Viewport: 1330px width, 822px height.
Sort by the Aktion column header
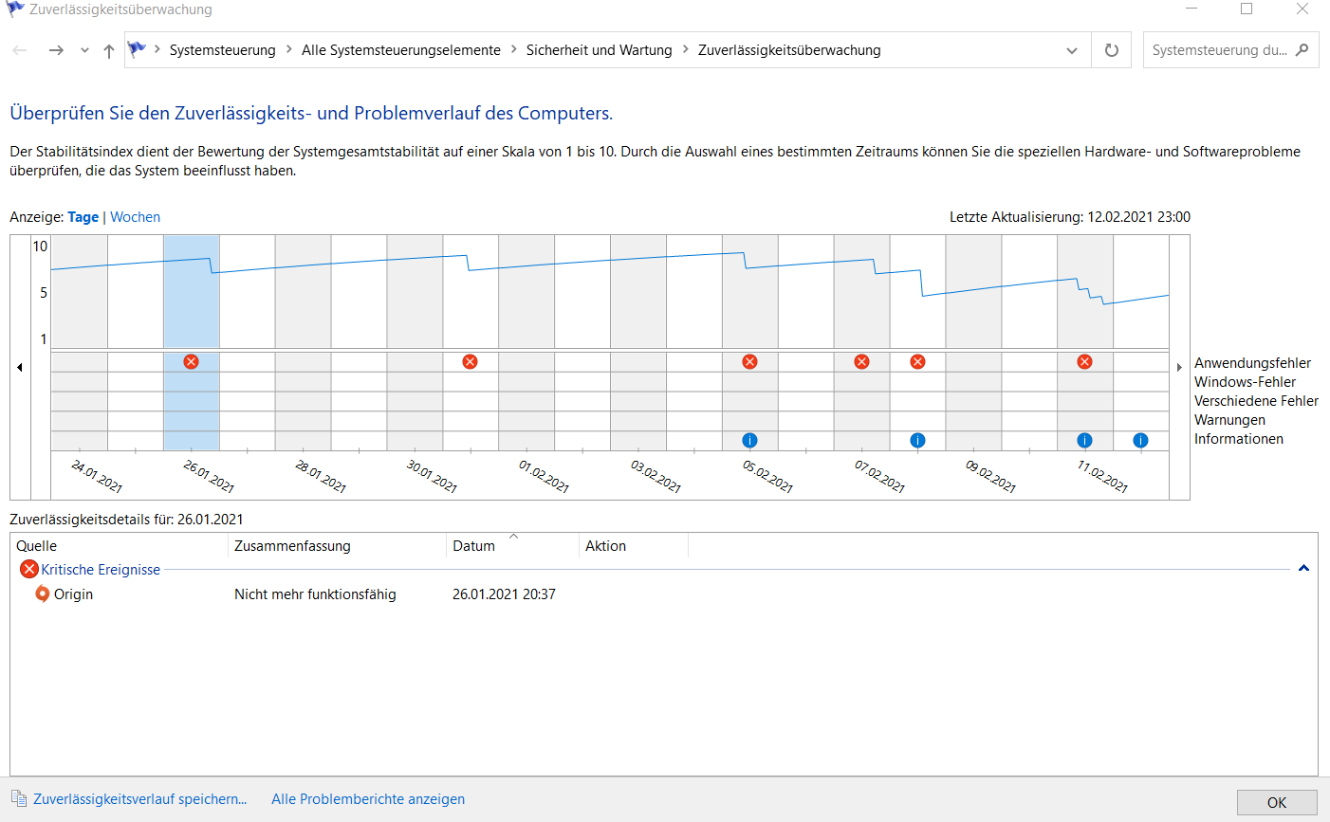coord(634,546)
